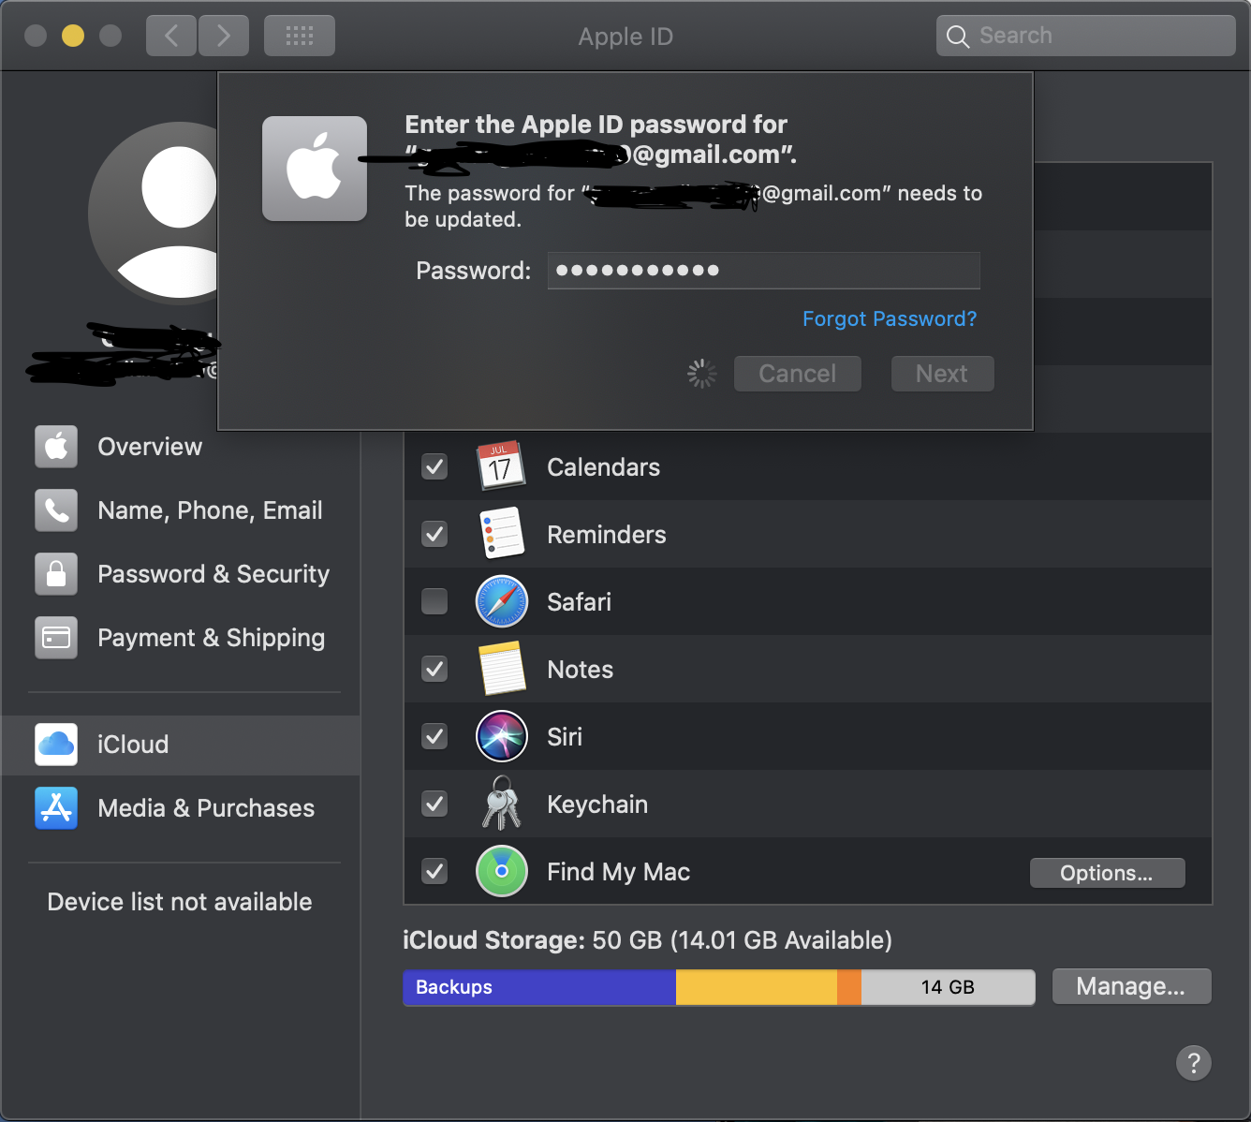Open Find My Mac Options
The image size is (1251, 1122).
point(1107,873)
